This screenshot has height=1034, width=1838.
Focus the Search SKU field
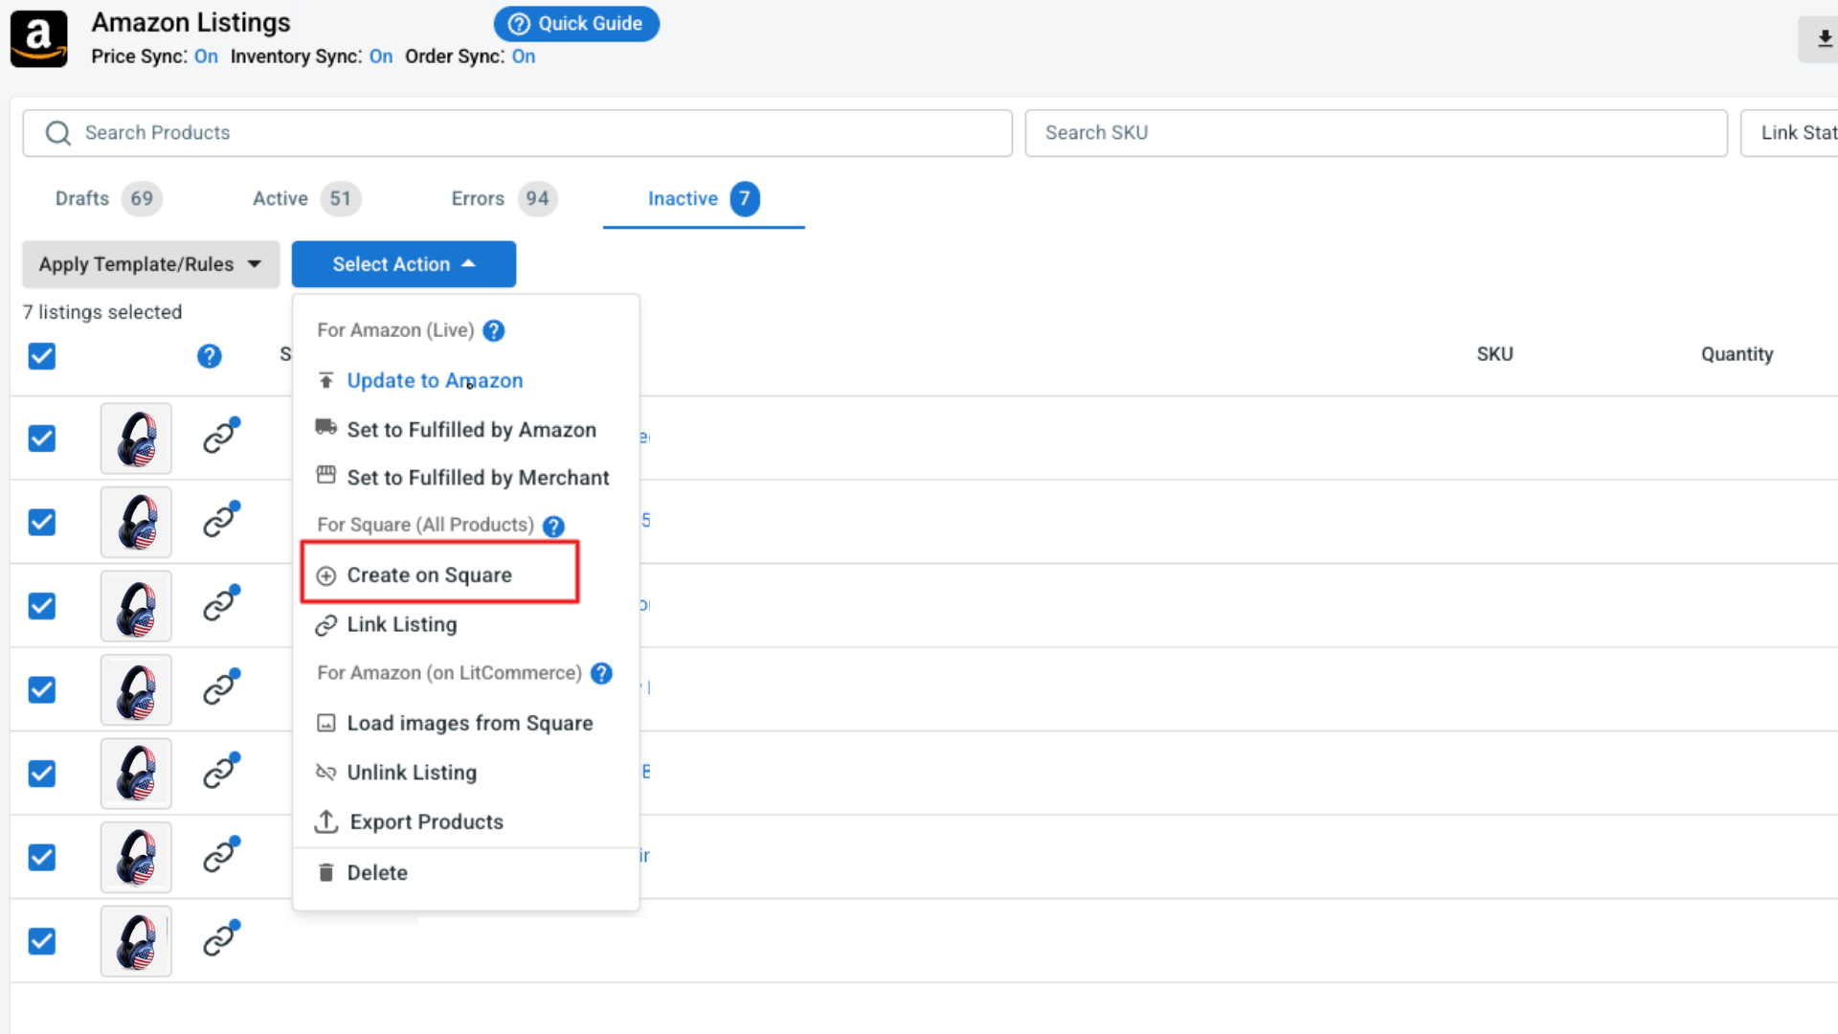(1377, 133)
